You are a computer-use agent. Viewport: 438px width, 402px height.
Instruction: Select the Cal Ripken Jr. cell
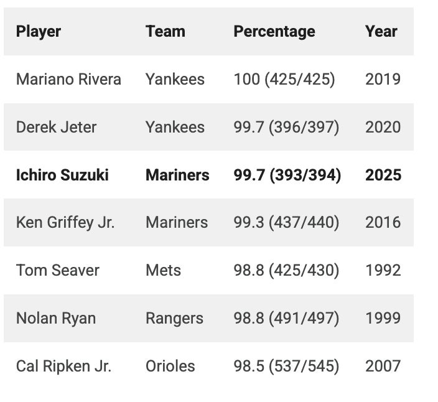[63, 366]
